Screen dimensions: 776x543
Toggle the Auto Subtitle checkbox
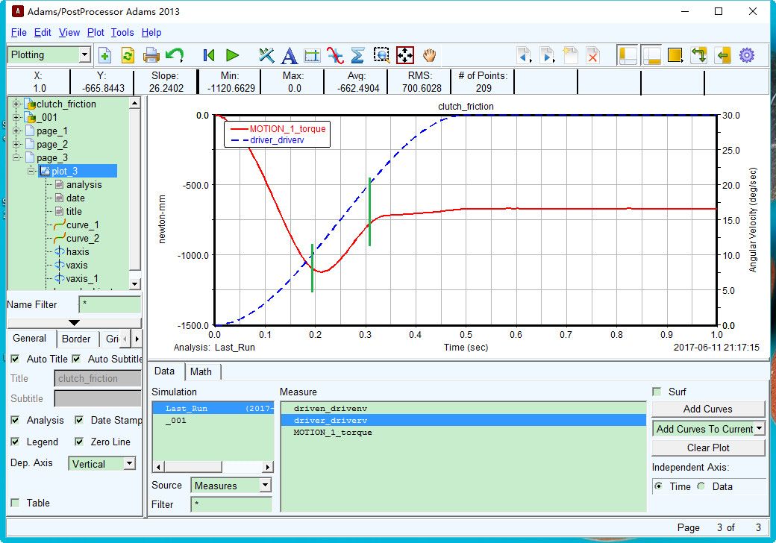click(x=76, y=359)
